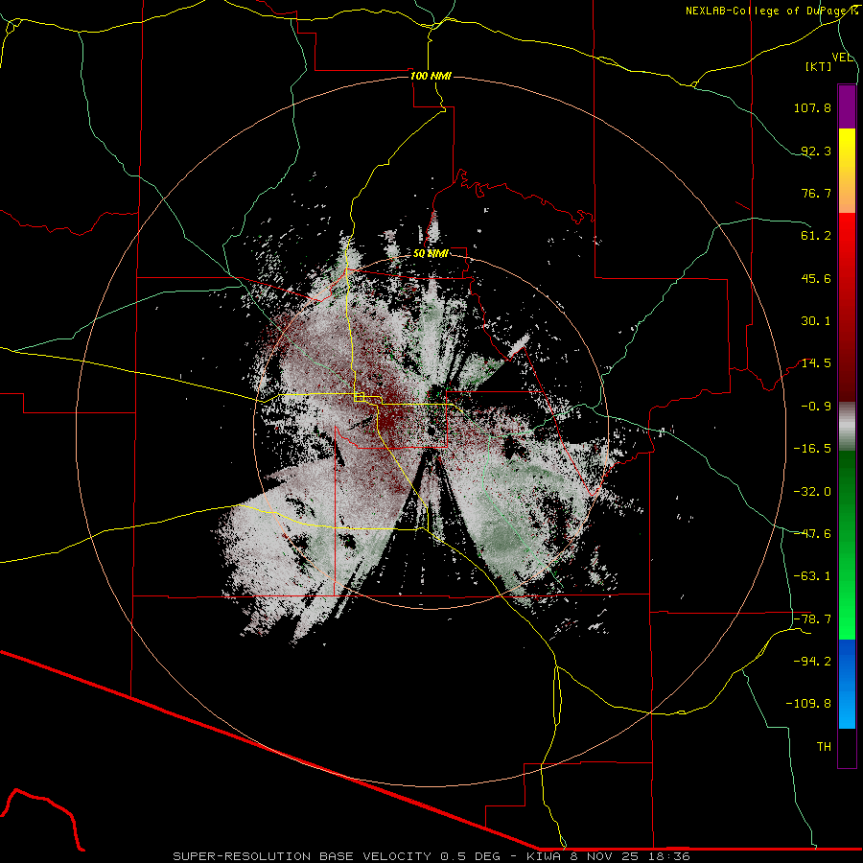Click the 30.1 legend value
The width and height of the screenshot is (863, 863).
[x=816, y=321]
